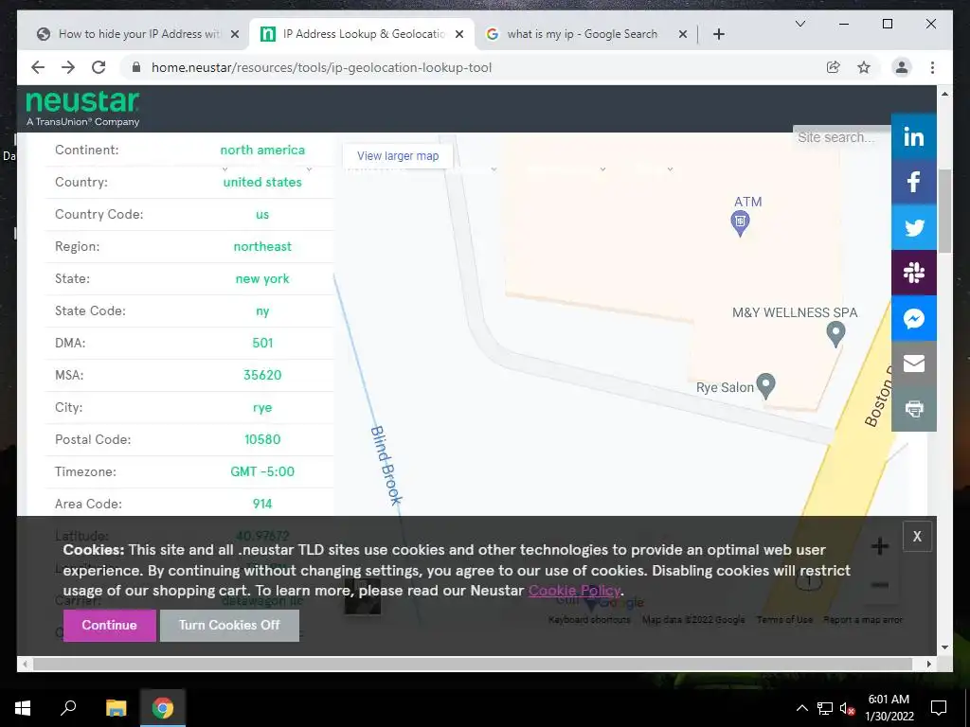Screen dimensions: 970x727
Task: Open the tab search dropdown arrow
Action: point(799,24)
